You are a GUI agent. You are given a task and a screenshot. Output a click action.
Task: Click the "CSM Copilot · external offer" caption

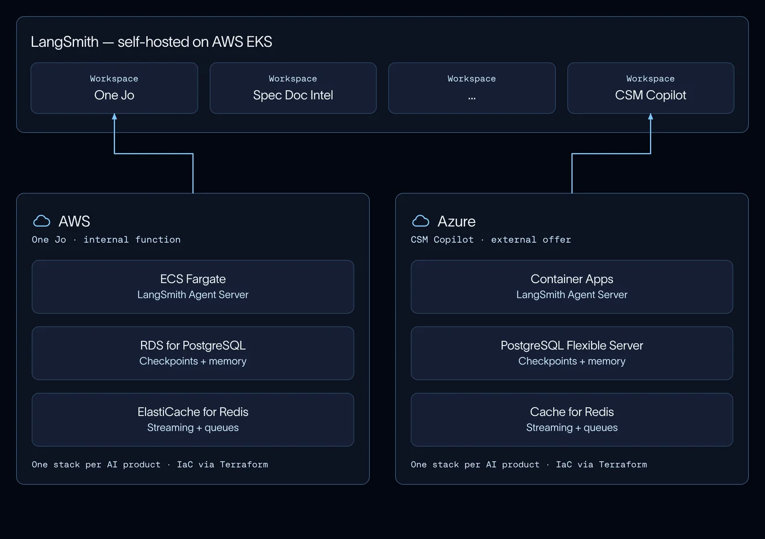coord(491,240)
